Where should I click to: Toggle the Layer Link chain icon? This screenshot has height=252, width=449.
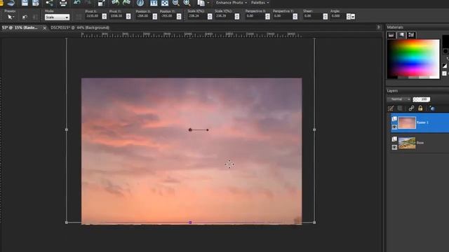tap(411, 108)
